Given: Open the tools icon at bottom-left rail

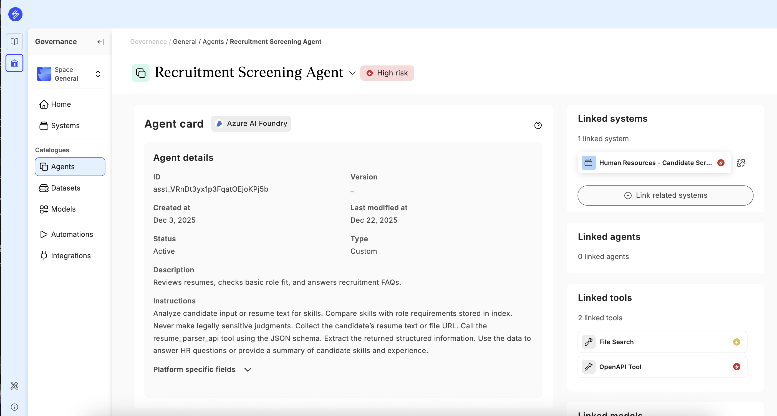Looking at the screenshot, I should point(14,385).
